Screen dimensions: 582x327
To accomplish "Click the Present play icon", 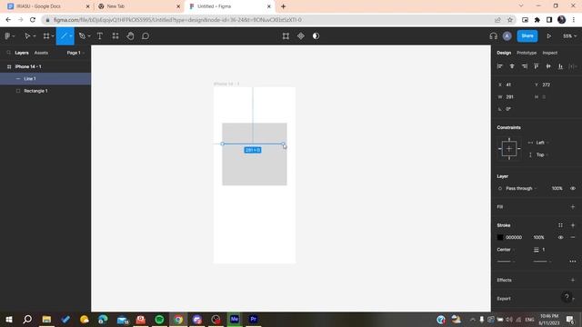I will (548, 36).
